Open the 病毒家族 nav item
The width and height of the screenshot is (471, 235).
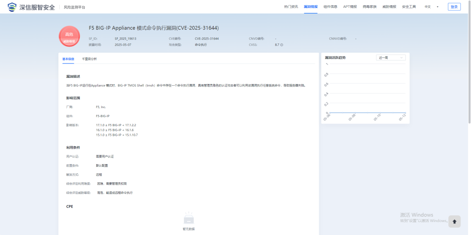(x=369, y=7)
